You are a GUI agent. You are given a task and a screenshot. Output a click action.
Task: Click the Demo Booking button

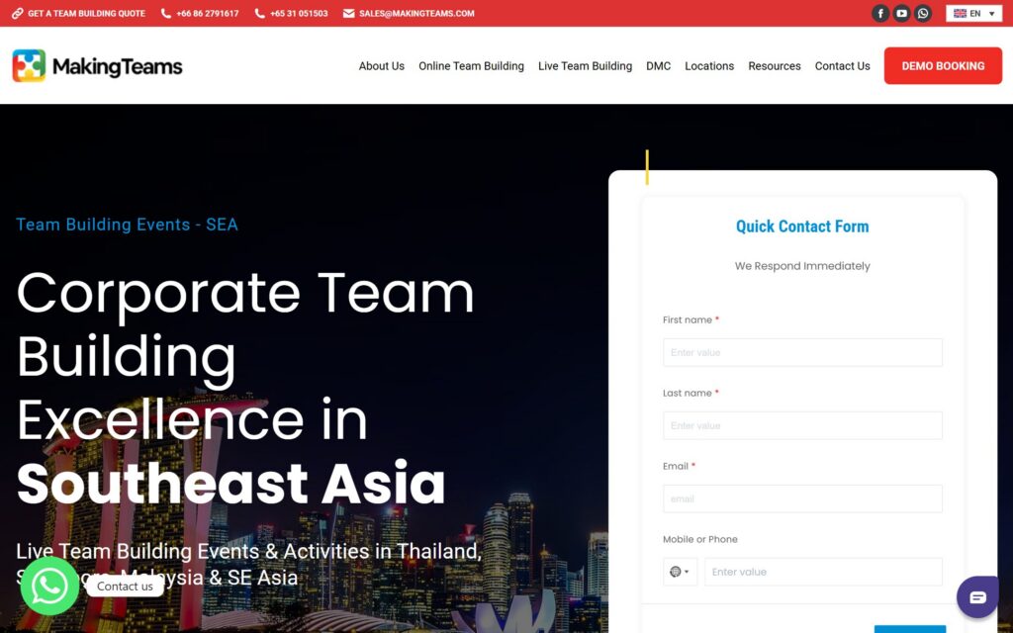click(x=943, y=66)
